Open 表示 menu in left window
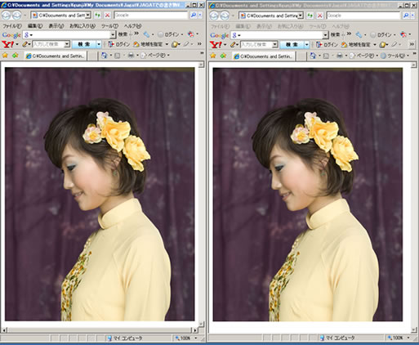The image size is (419, 345). (56, 26)
